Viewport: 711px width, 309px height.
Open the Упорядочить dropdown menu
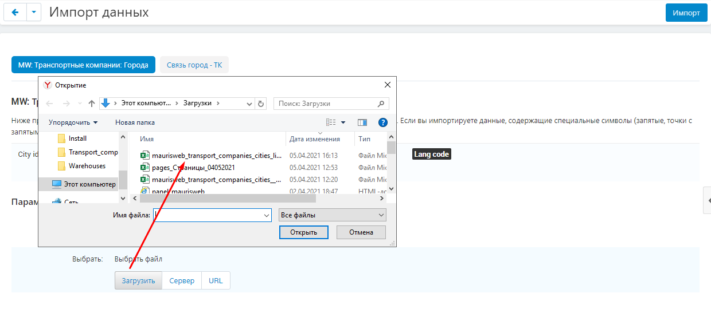pos(73,122)
